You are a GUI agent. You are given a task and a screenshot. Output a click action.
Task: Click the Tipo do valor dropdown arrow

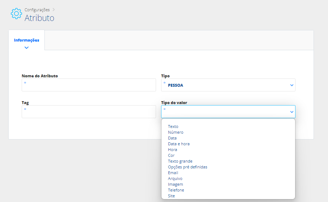(292, 112)
